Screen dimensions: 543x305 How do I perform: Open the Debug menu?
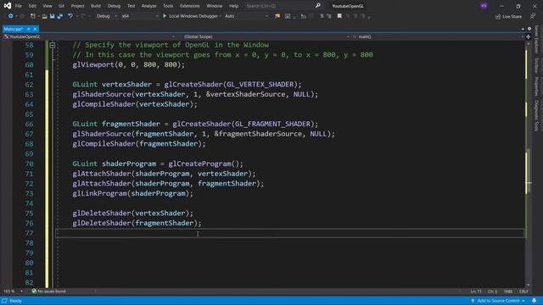[114, 6]
